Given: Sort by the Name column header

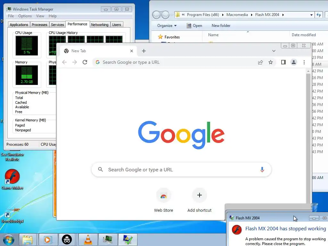Looking at the screenshot, I should pos(213,35).
